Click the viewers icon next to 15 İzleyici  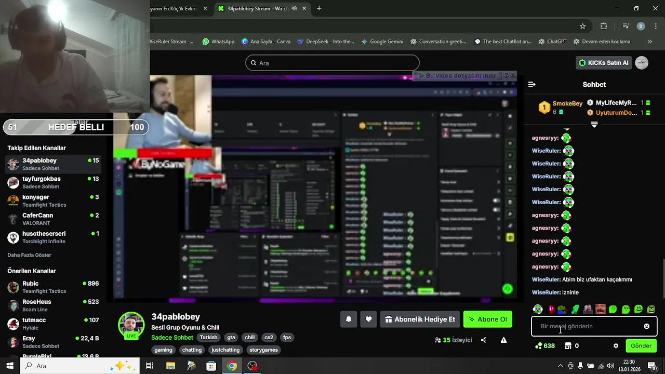click(x=438, y=340)
